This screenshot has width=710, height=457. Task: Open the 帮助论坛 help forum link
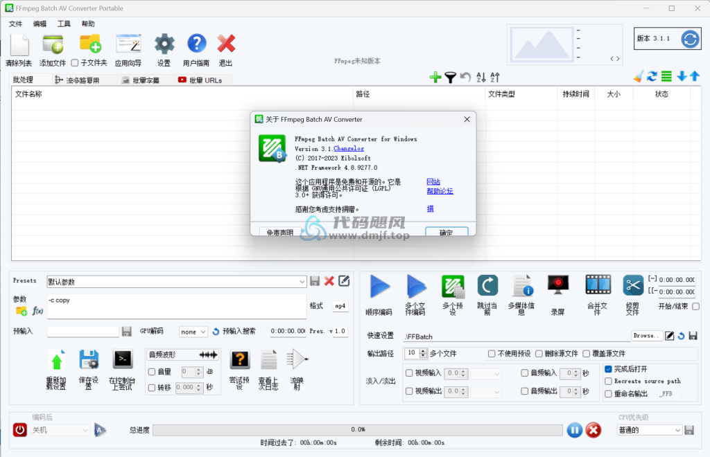pos(440,191)
